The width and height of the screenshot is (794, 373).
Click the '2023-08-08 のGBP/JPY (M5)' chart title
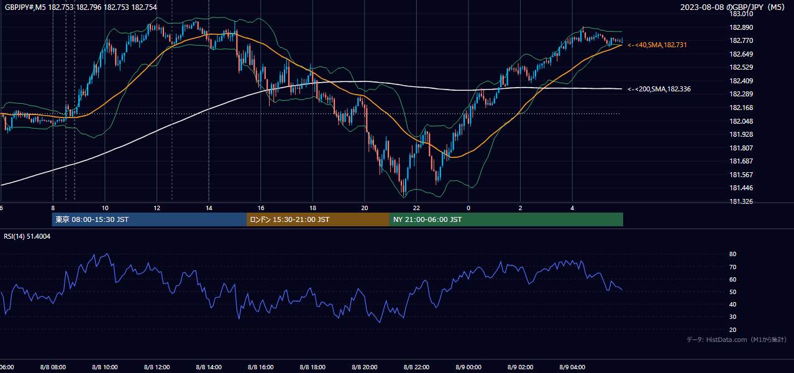click(x=734, y=7)
